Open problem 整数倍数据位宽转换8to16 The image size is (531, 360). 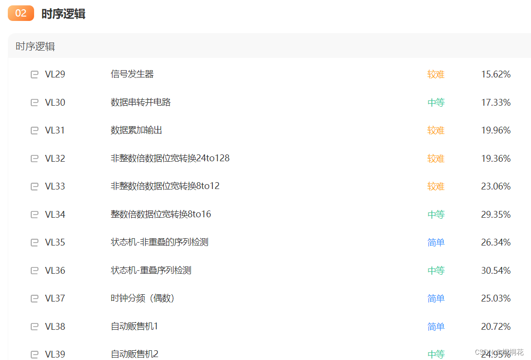pyautogui.click(x=161, y=214)
